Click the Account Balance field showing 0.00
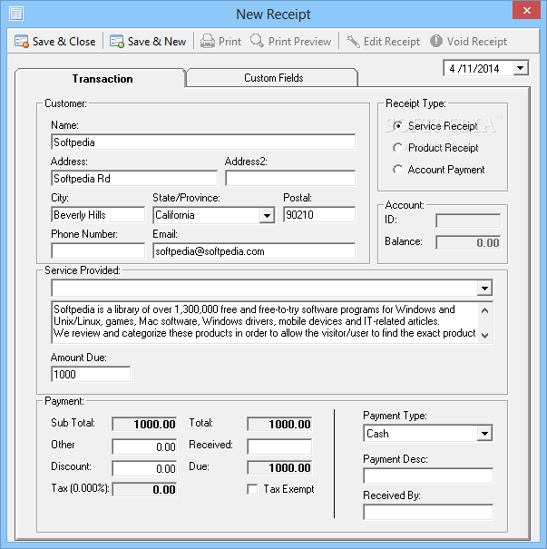The image size is (547, 549). coord(468,242)
